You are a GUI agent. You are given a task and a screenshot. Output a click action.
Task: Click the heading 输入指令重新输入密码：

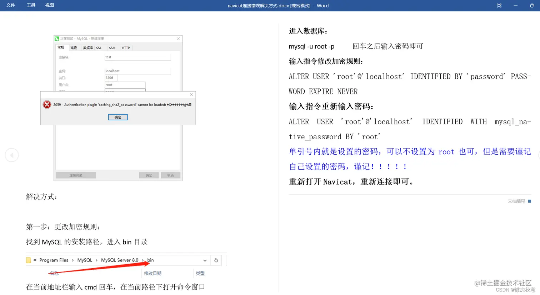(331, 106)
